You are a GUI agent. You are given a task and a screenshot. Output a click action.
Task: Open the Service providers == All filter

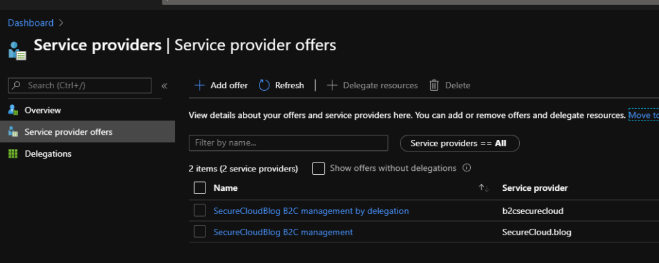pyautogui.click(x=459, y=143)
